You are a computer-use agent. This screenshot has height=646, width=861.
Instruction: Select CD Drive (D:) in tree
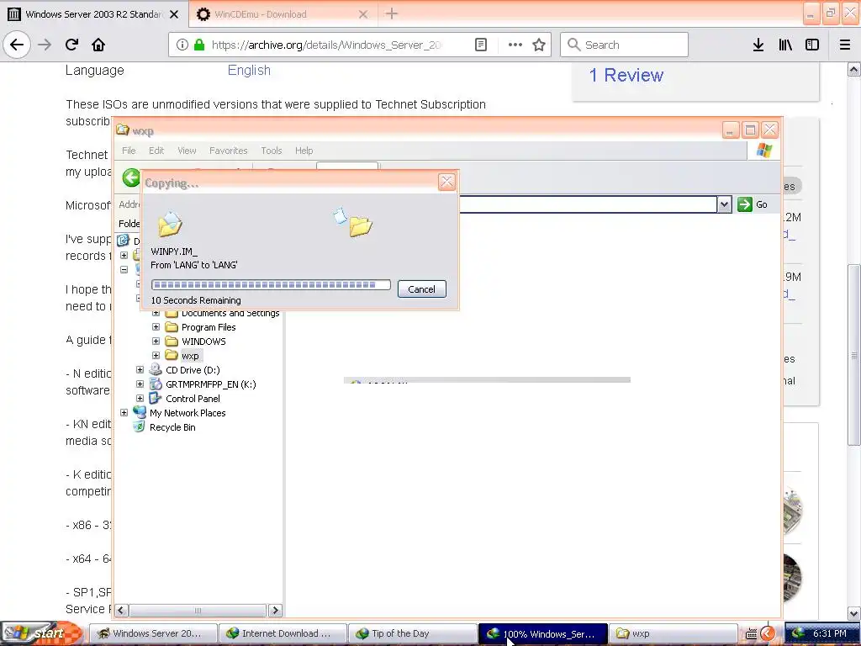[193, 370]
